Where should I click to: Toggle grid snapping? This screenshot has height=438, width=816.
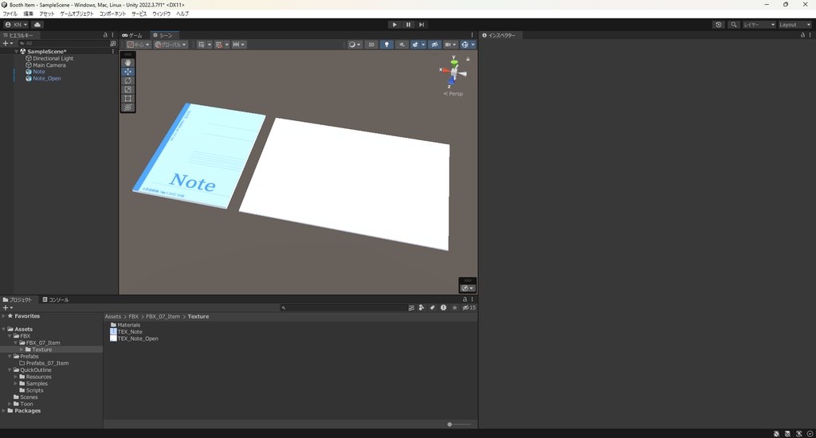(219, 45)
